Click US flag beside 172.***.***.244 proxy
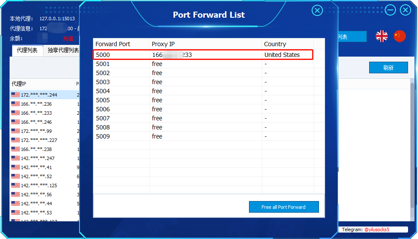Screen dimensions: 418x239 tap(16, 95)
